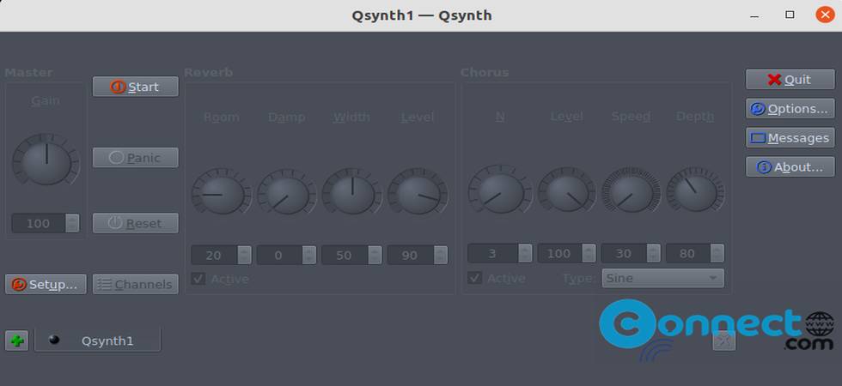Click the Reverb Room spinbox stepper arrows
Screen dimensions: 842x386
[x=244, y=256]
